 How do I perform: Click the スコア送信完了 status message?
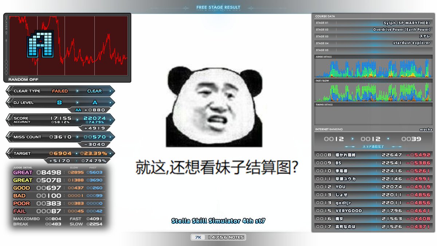(373, 147)
